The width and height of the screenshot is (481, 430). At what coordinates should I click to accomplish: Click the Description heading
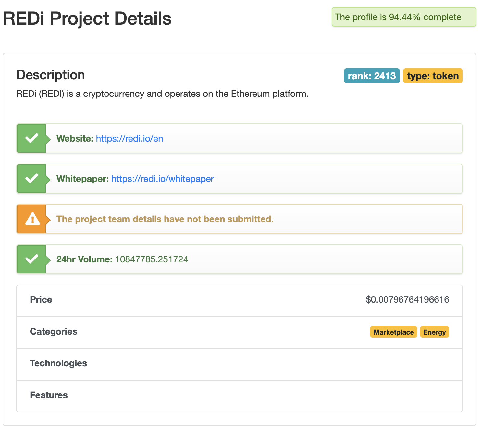point(51,75)
